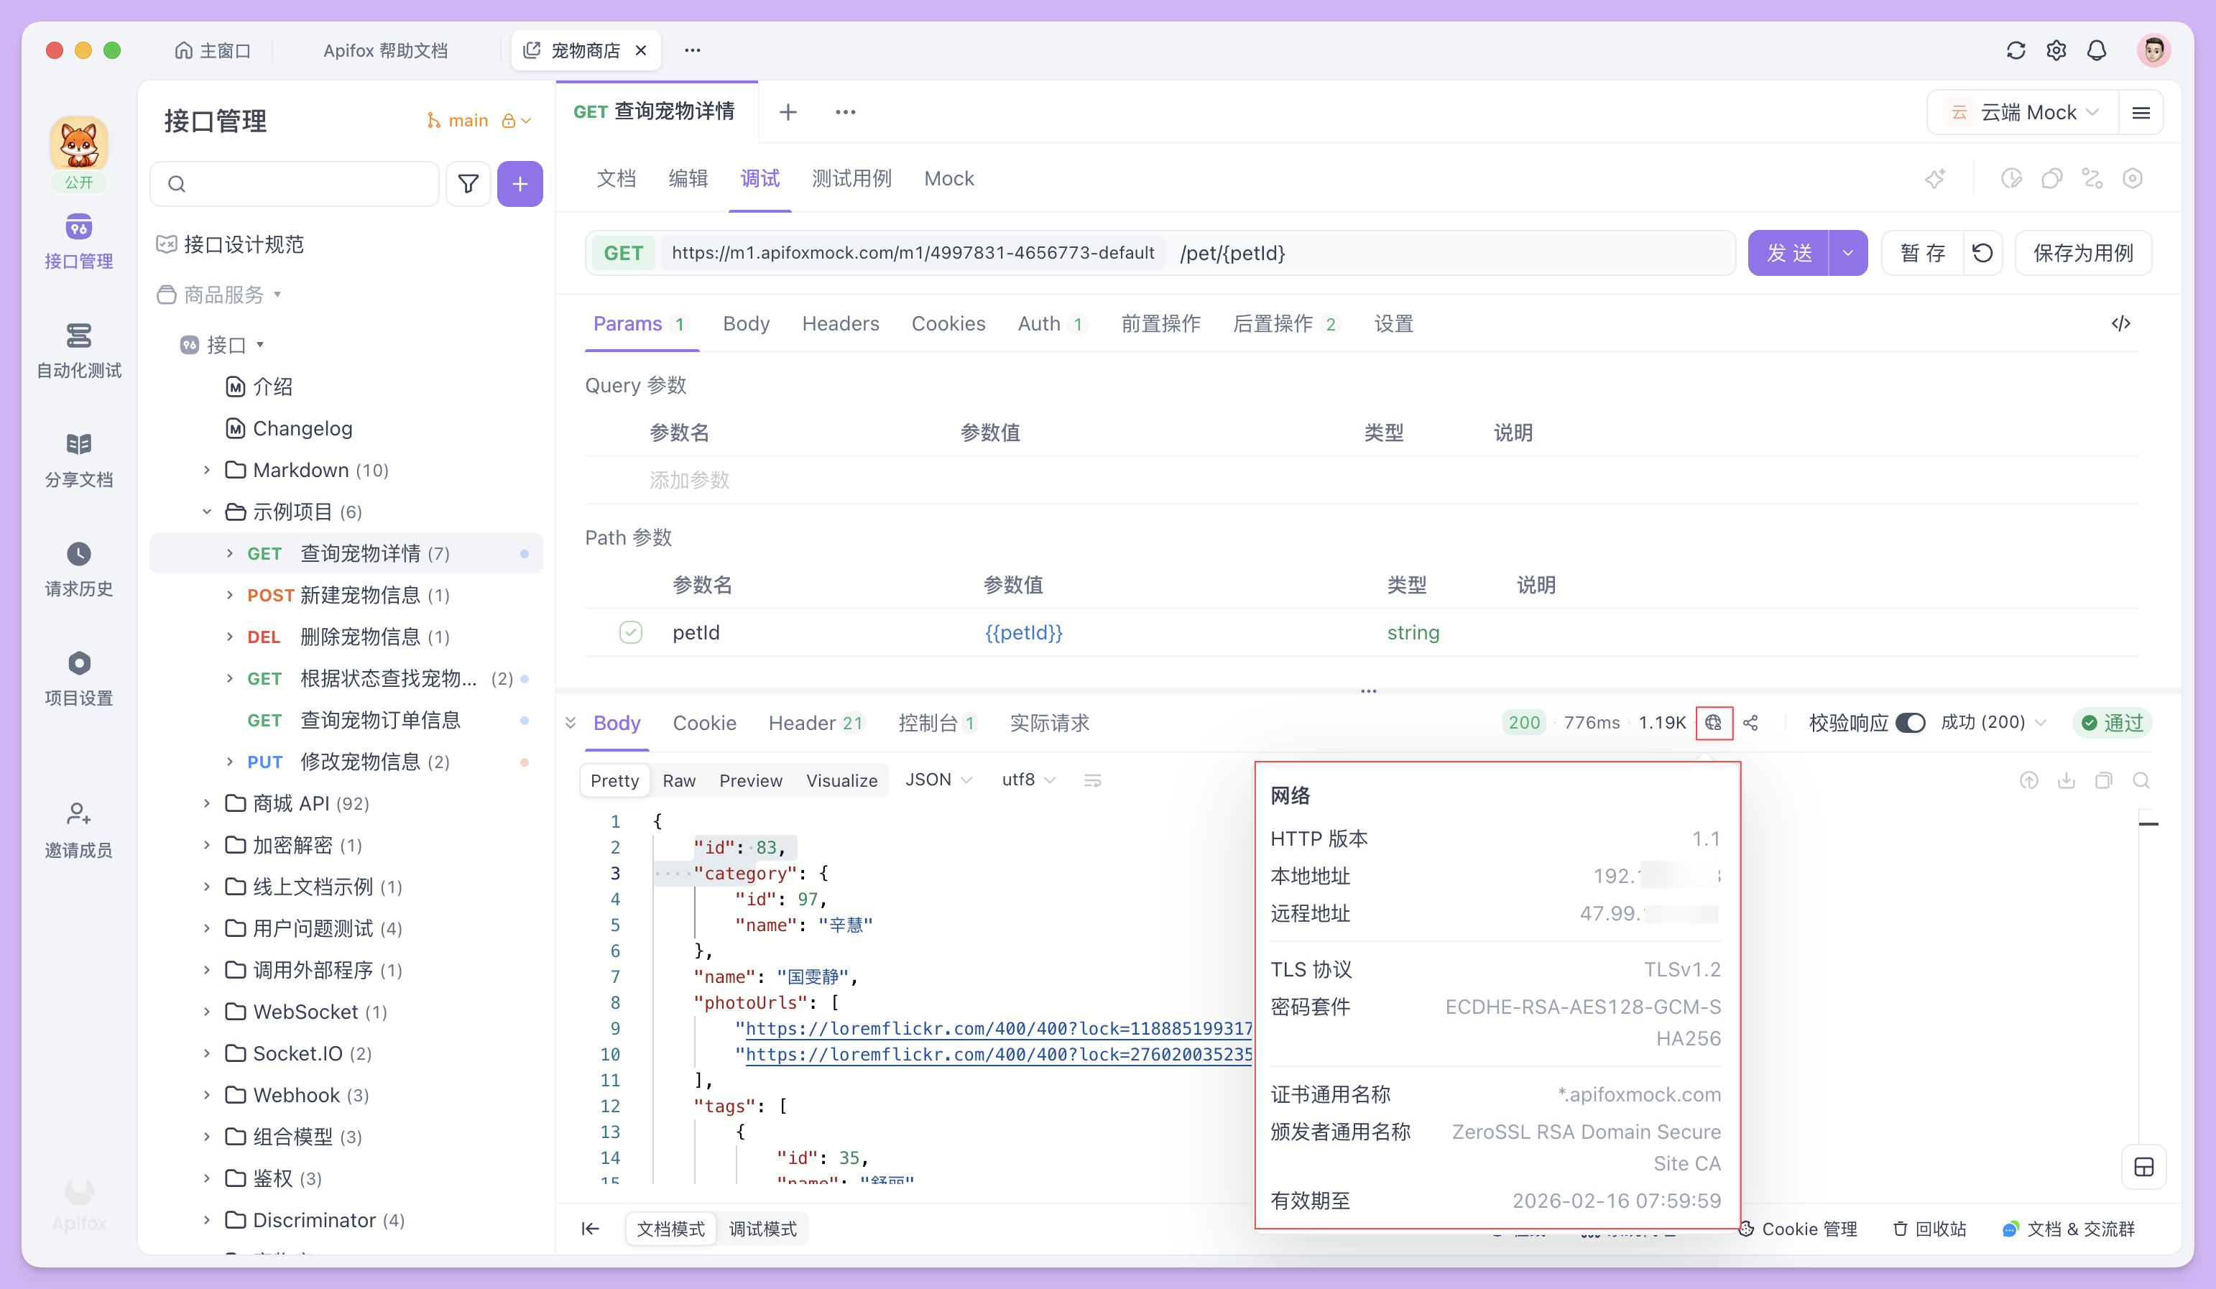2216x1289 pixels.
Task: Open the Headers tab of the request
Action: click(840, 323)
